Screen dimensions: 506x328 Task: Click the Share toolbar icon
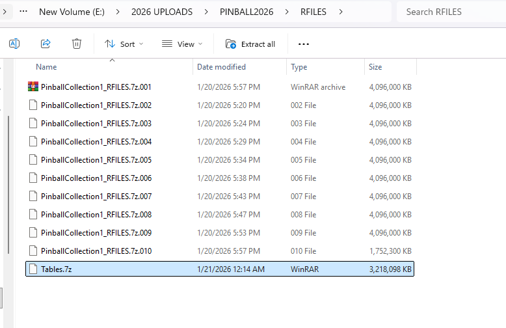click(x=46, y=44)
